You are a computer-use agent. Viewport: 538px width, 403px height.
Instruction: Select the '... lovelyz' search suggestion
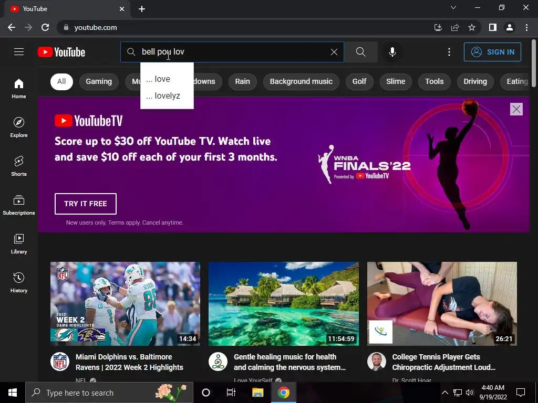167,96
